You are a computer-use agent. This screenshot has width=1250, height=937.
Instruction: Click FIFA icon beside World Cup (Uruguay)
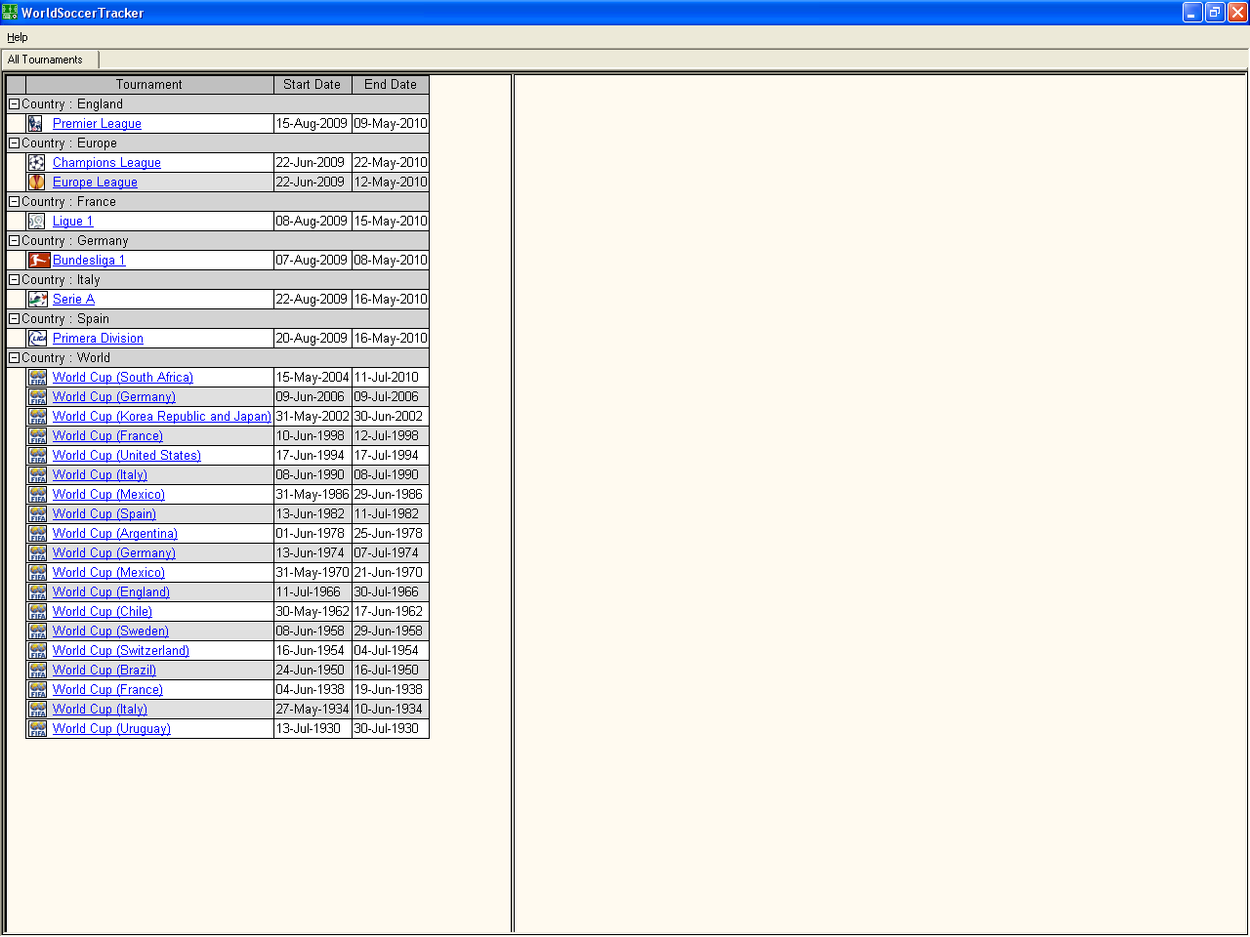pyautogui.click(x=38, y=729)
